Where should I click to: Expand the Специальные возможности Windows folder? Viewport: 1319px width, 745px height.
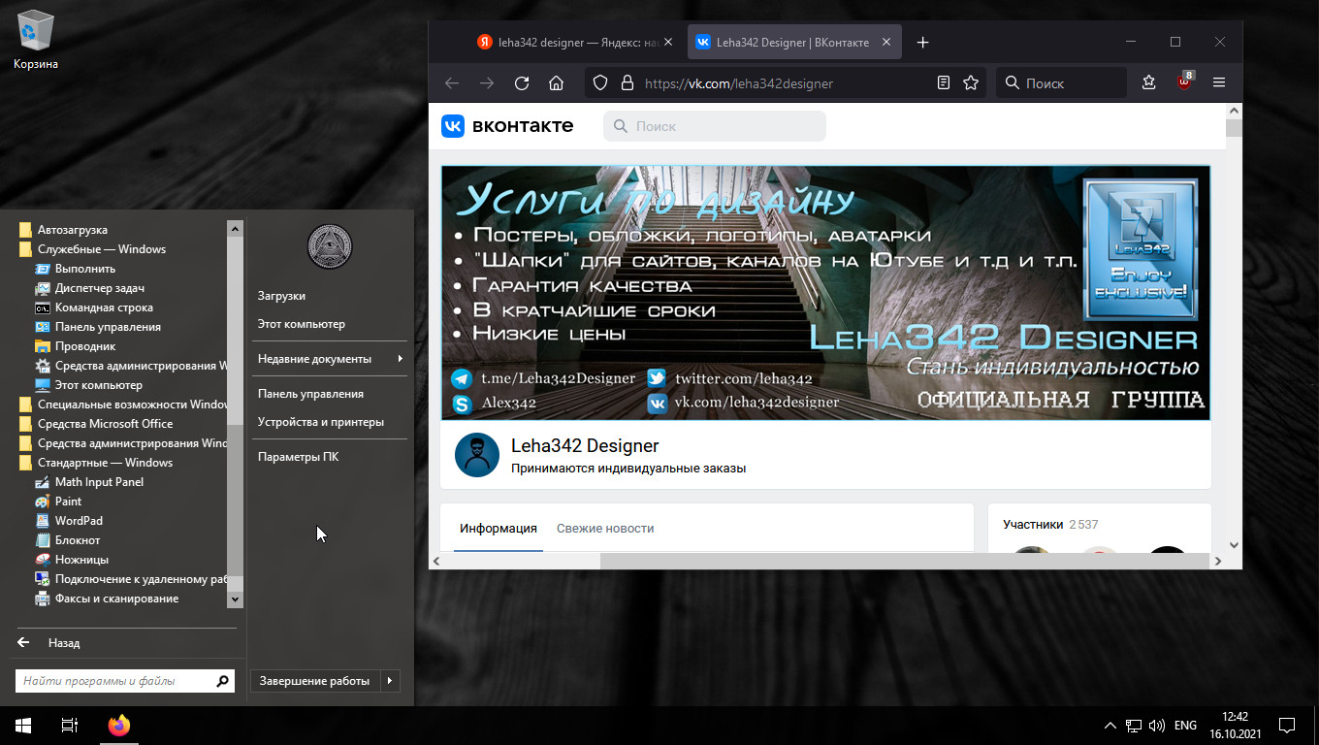pyautogui.click(x=121, y=405)
